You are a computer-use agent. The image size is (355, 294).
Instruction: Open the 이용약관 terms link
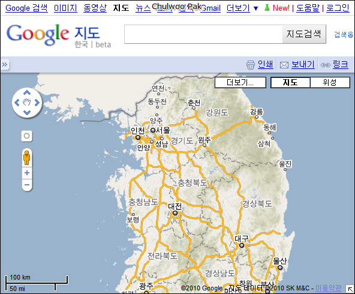[328, 288]
